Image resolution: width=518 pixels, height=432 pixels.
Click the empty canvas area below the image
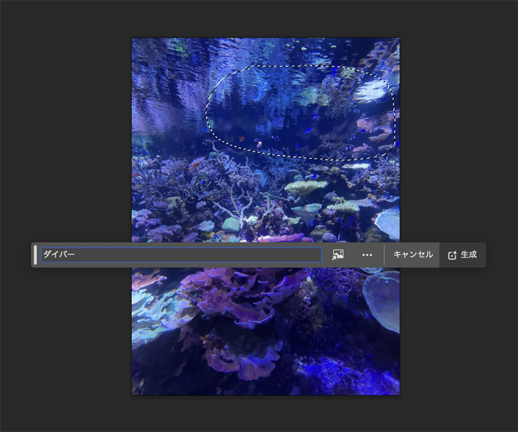tap(260, 414)
